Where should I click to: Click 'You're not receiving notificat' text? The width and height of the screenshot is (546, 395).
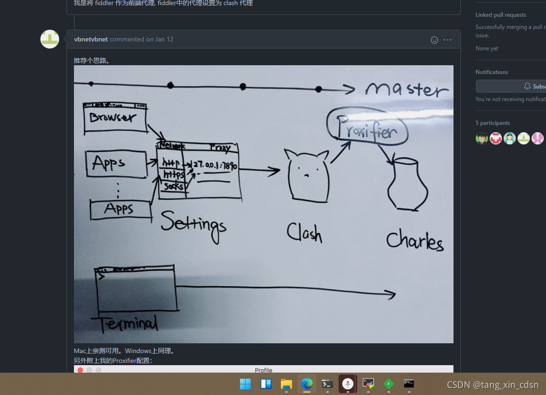click(x=511, y=99)
